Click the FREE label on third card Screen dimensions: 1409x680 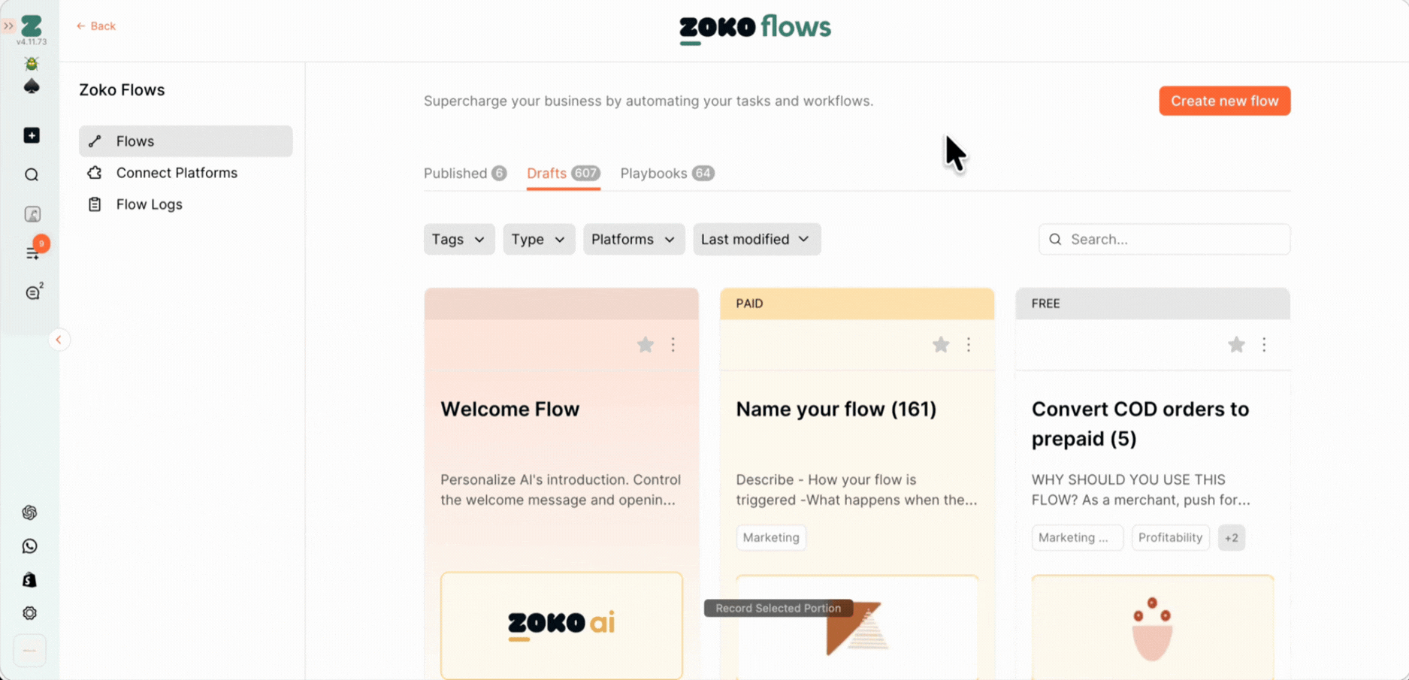click(x=1045, y=304)
